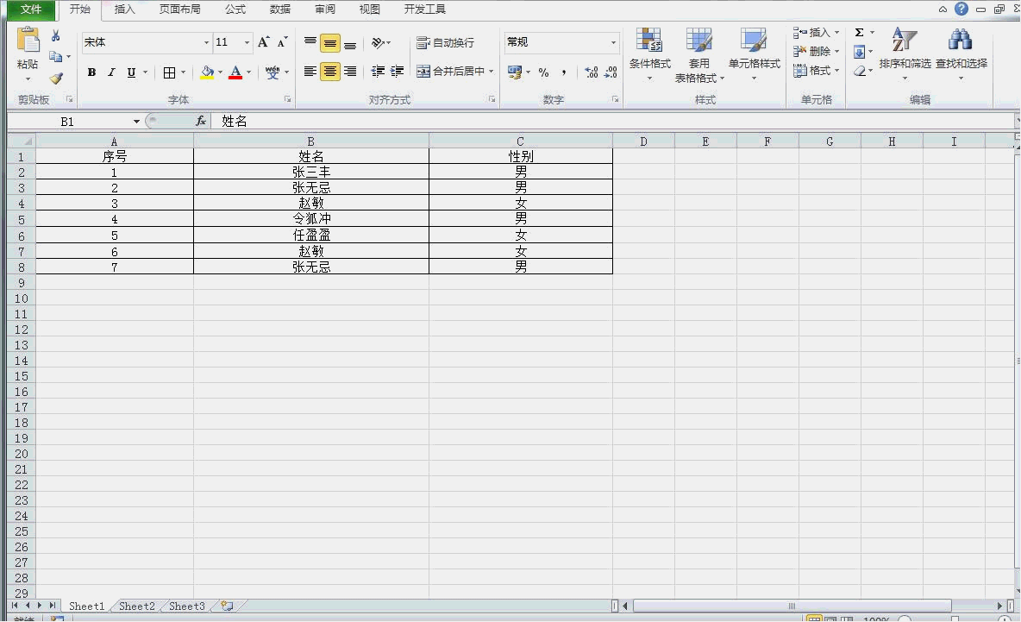This screenshot has width=1021, height=622.
Task: Click the increase font size icon
Action: click(264, 42)
